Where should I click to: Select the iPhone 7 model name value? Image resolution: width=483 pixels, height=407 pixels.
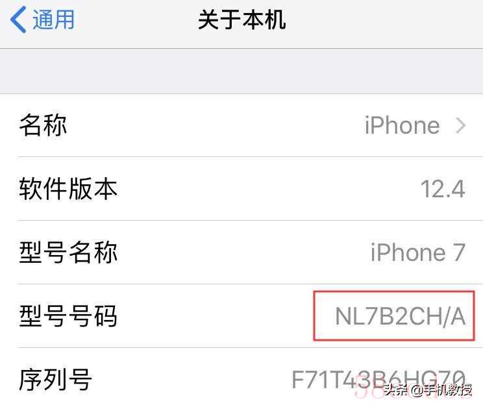coord(417,253)
